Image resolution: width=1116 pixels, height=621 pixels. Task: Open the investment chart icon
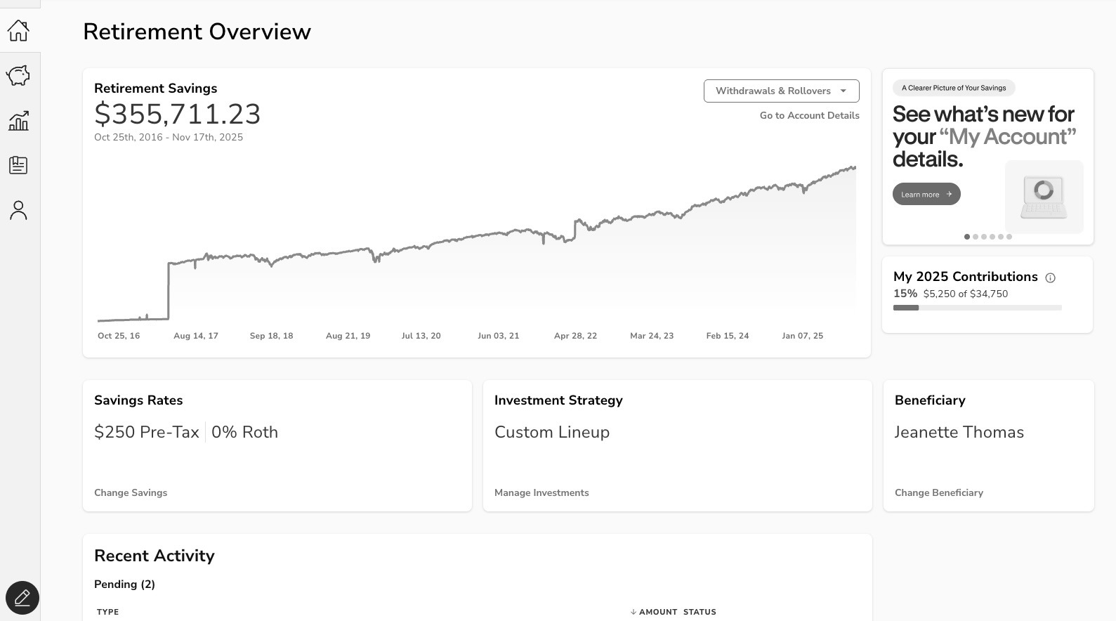(18, 121)
